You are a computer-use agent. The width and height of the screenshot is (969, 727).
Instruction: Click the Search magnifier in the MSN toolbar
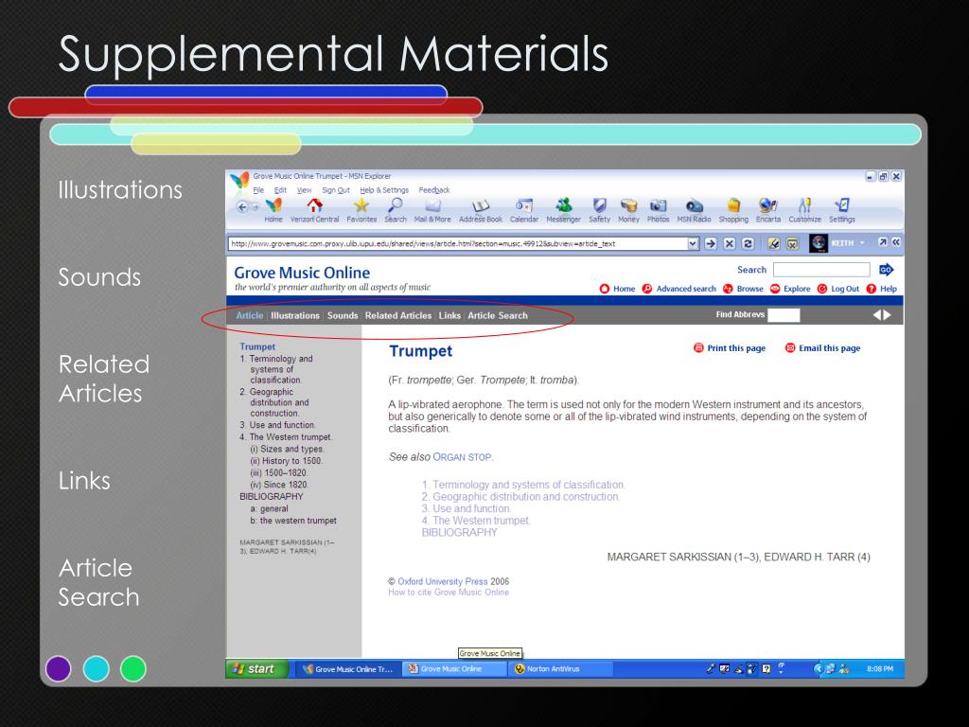[x=396, y=211]
